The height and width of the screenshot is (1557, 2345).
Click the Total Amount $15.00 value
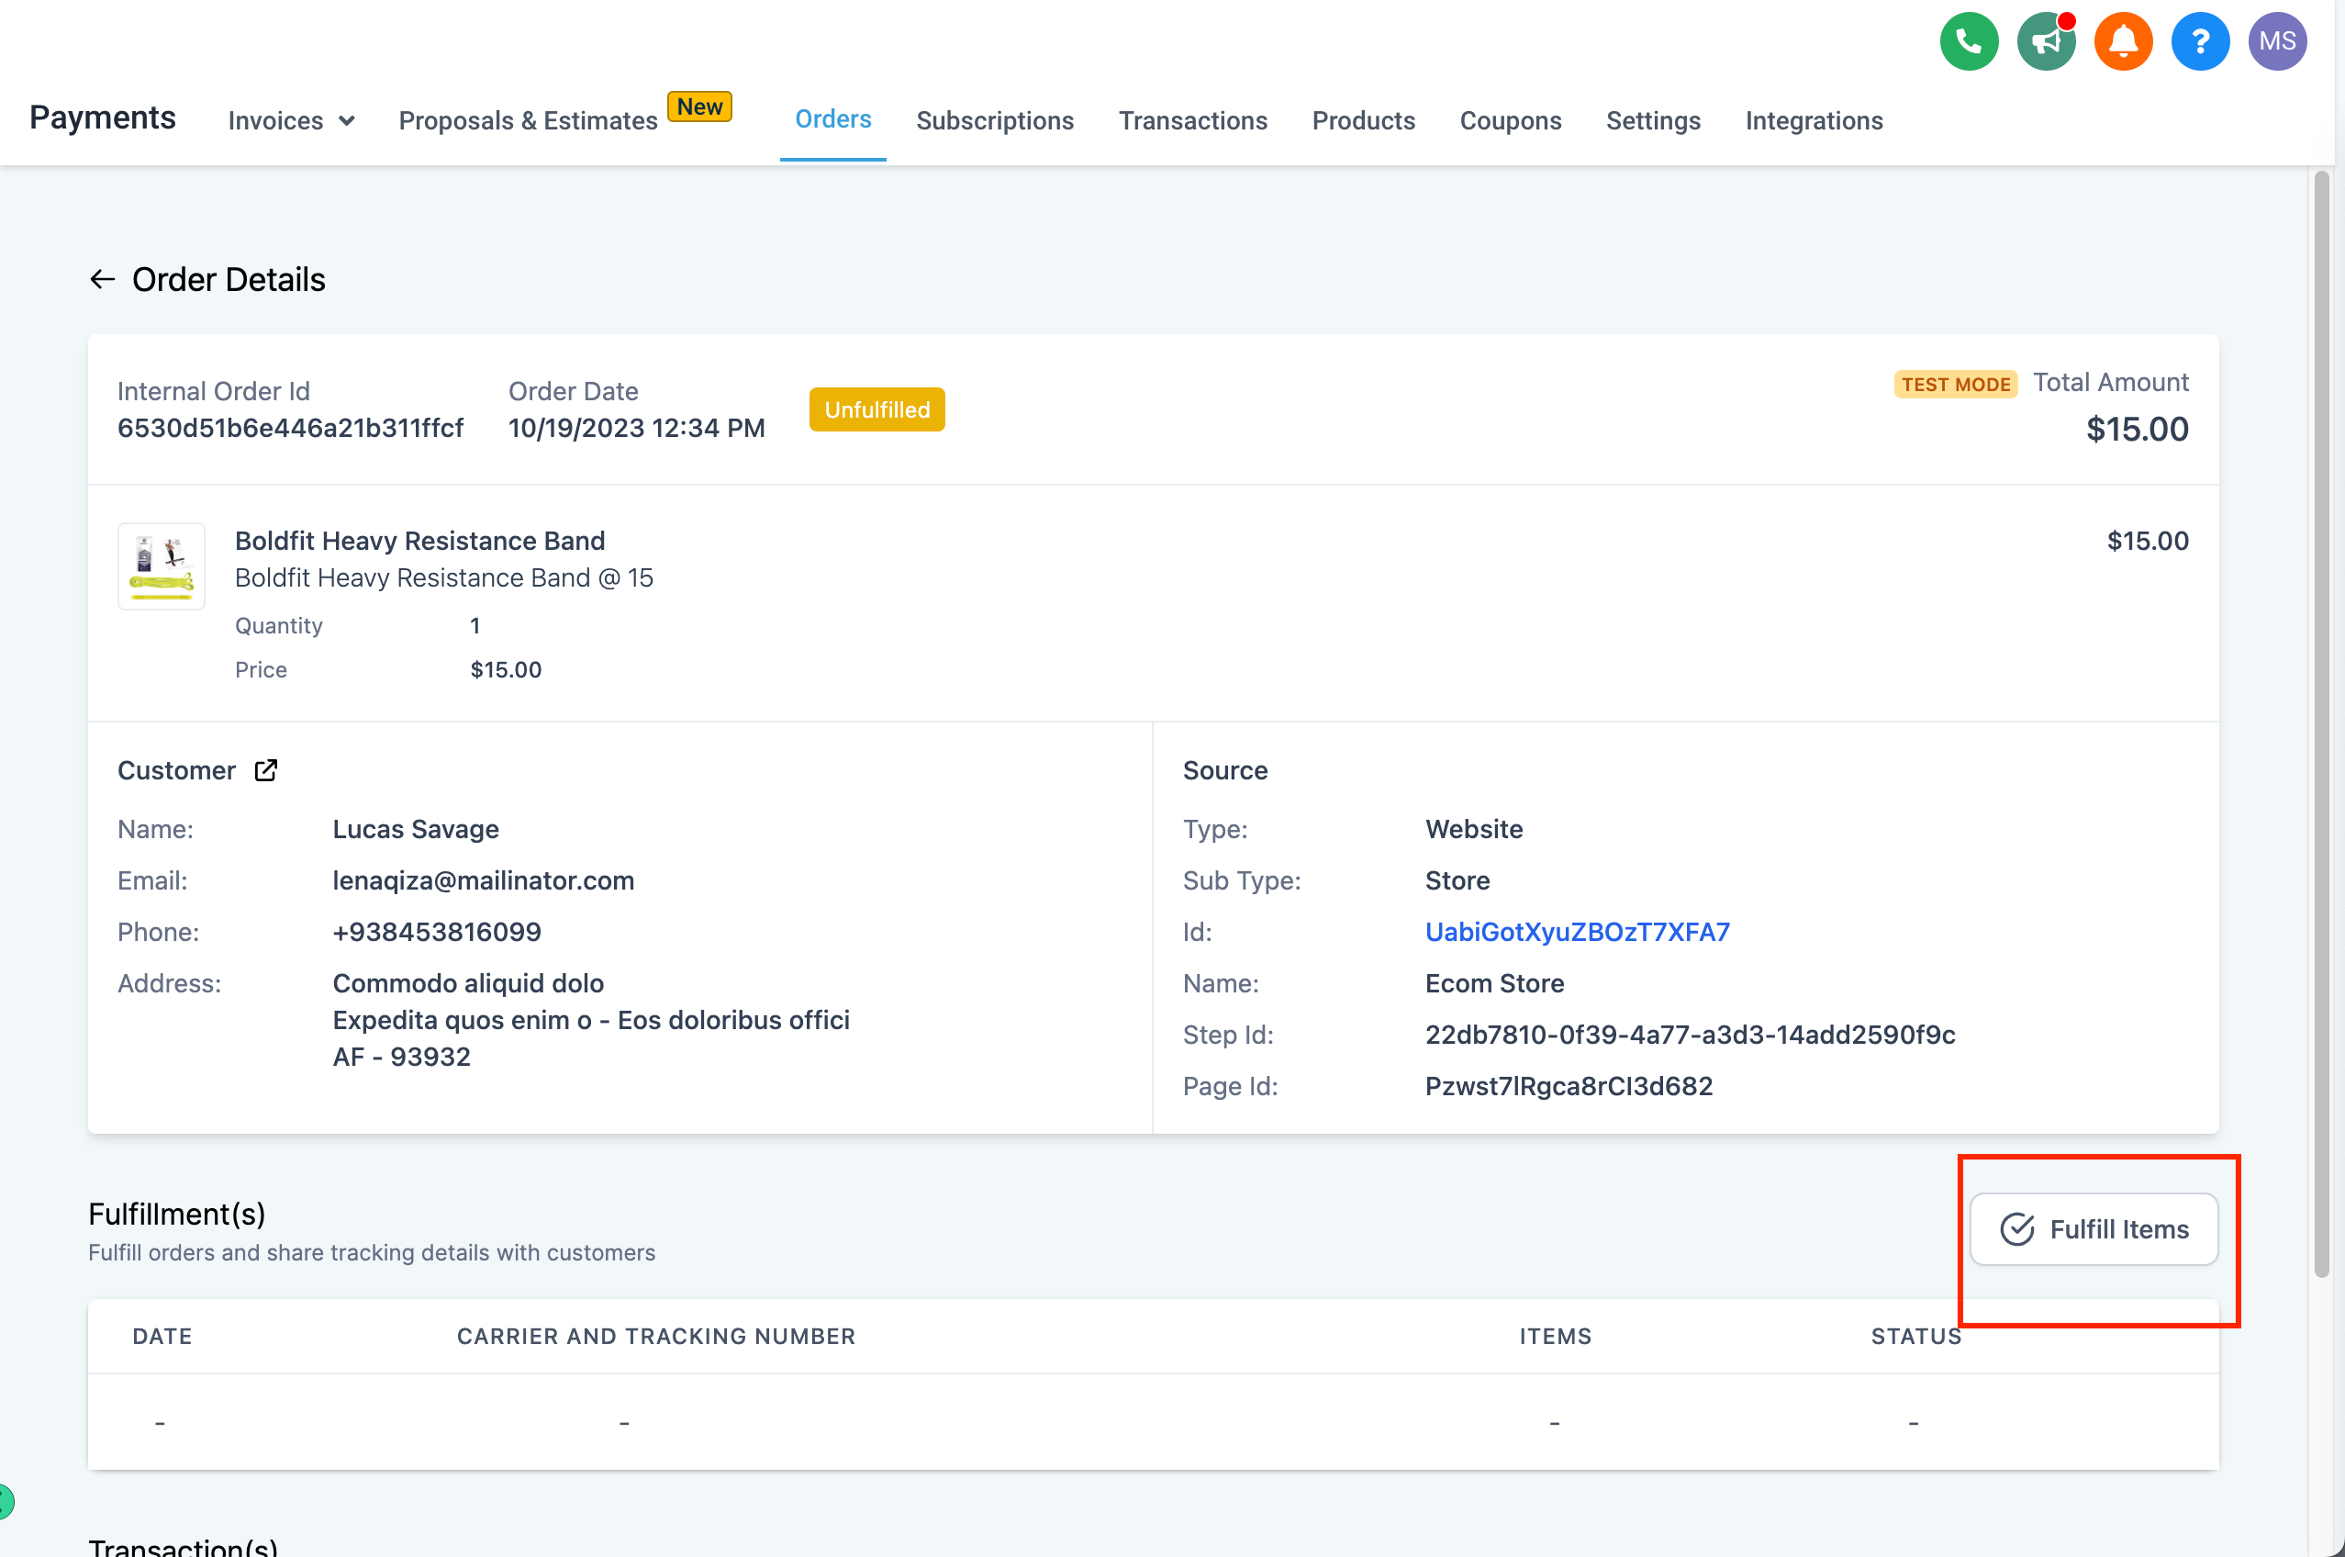2137,430
